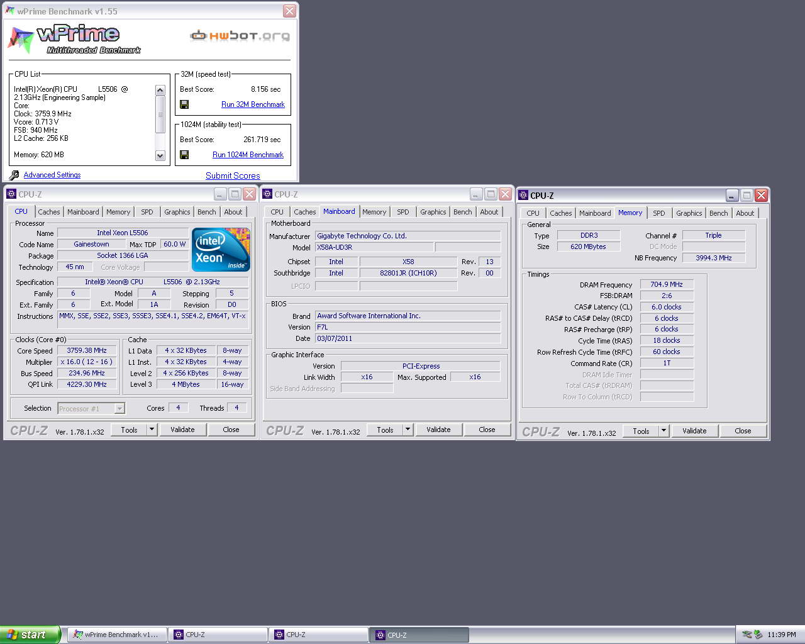This screenshot has width=805, height=644.
Task: Activate the third CPU-Z taskbar button
Action: tap(419, 635)
